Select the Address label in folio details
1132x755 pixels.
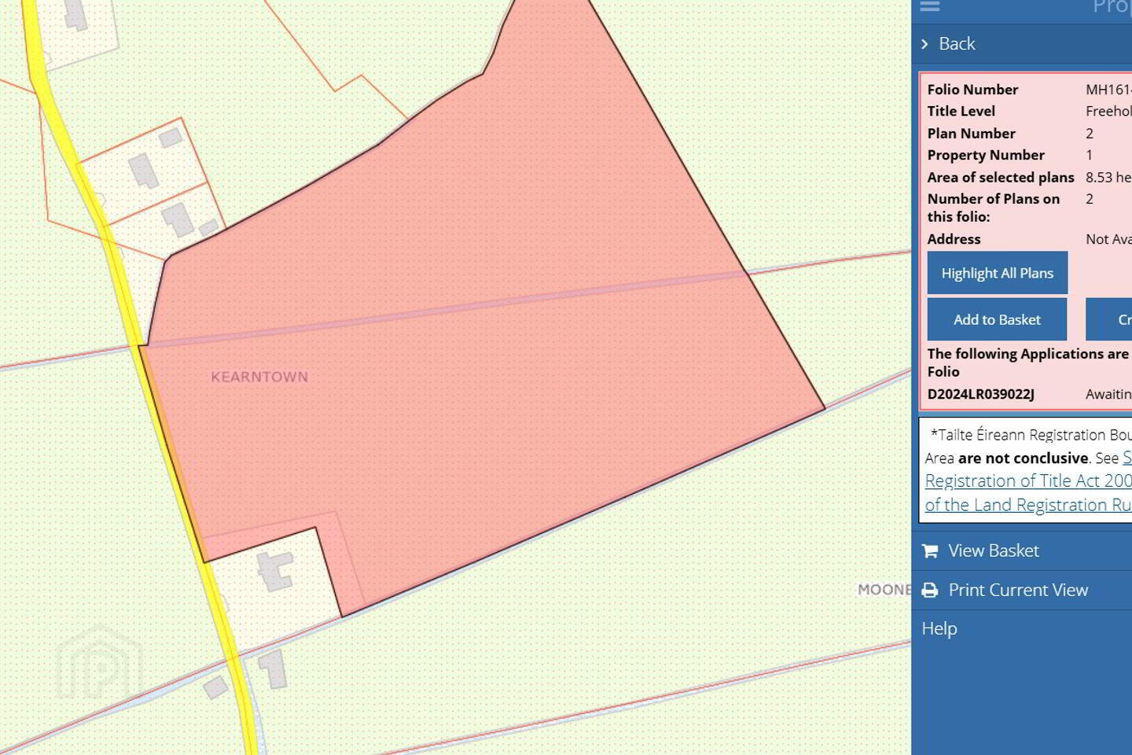point(954,239)
